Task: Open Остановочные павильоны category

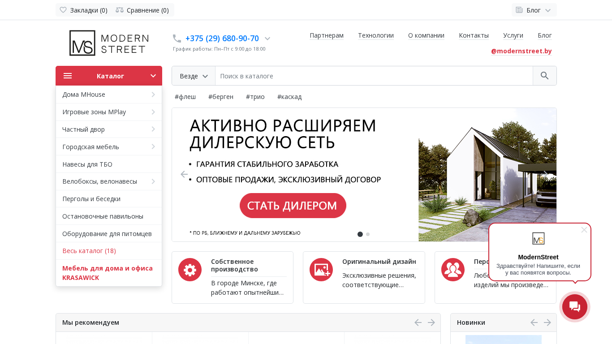Action: 109,216
